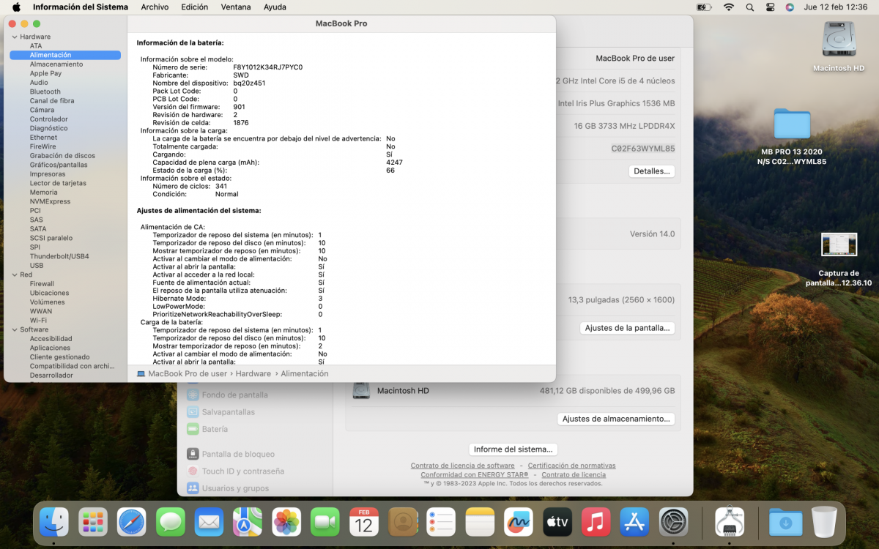Image resolution: width=879 pixels, height=549 pixels.
Task: Open Spotlight search from the menu bar
Action: point(749,7)
